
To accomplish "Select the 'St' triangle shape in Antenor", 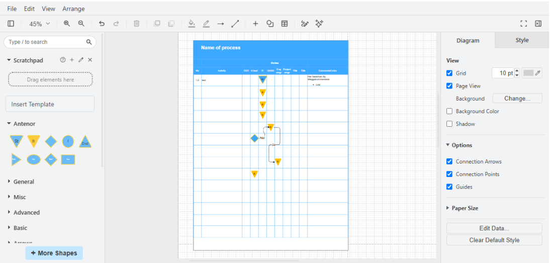I will pyautogui.click(x=16, y=141).
